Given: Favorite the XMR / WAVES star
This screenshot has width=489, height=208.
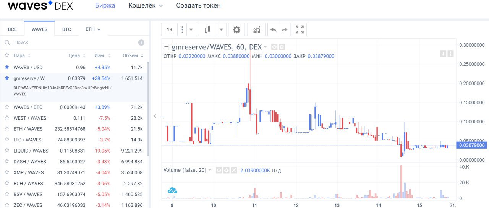Looking at the screenshot, I should click(7, 172).
